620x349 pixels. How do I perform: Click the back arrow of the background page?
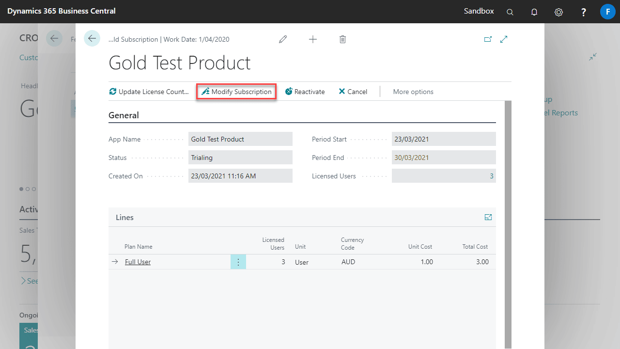click(x=54, y=38)
